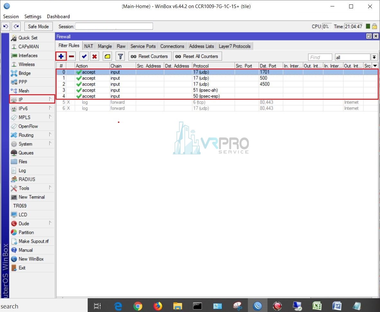Switch to the Address Lists tab
Image resolution: width=380 pixels, height=312 pixels.
(202, 46)
